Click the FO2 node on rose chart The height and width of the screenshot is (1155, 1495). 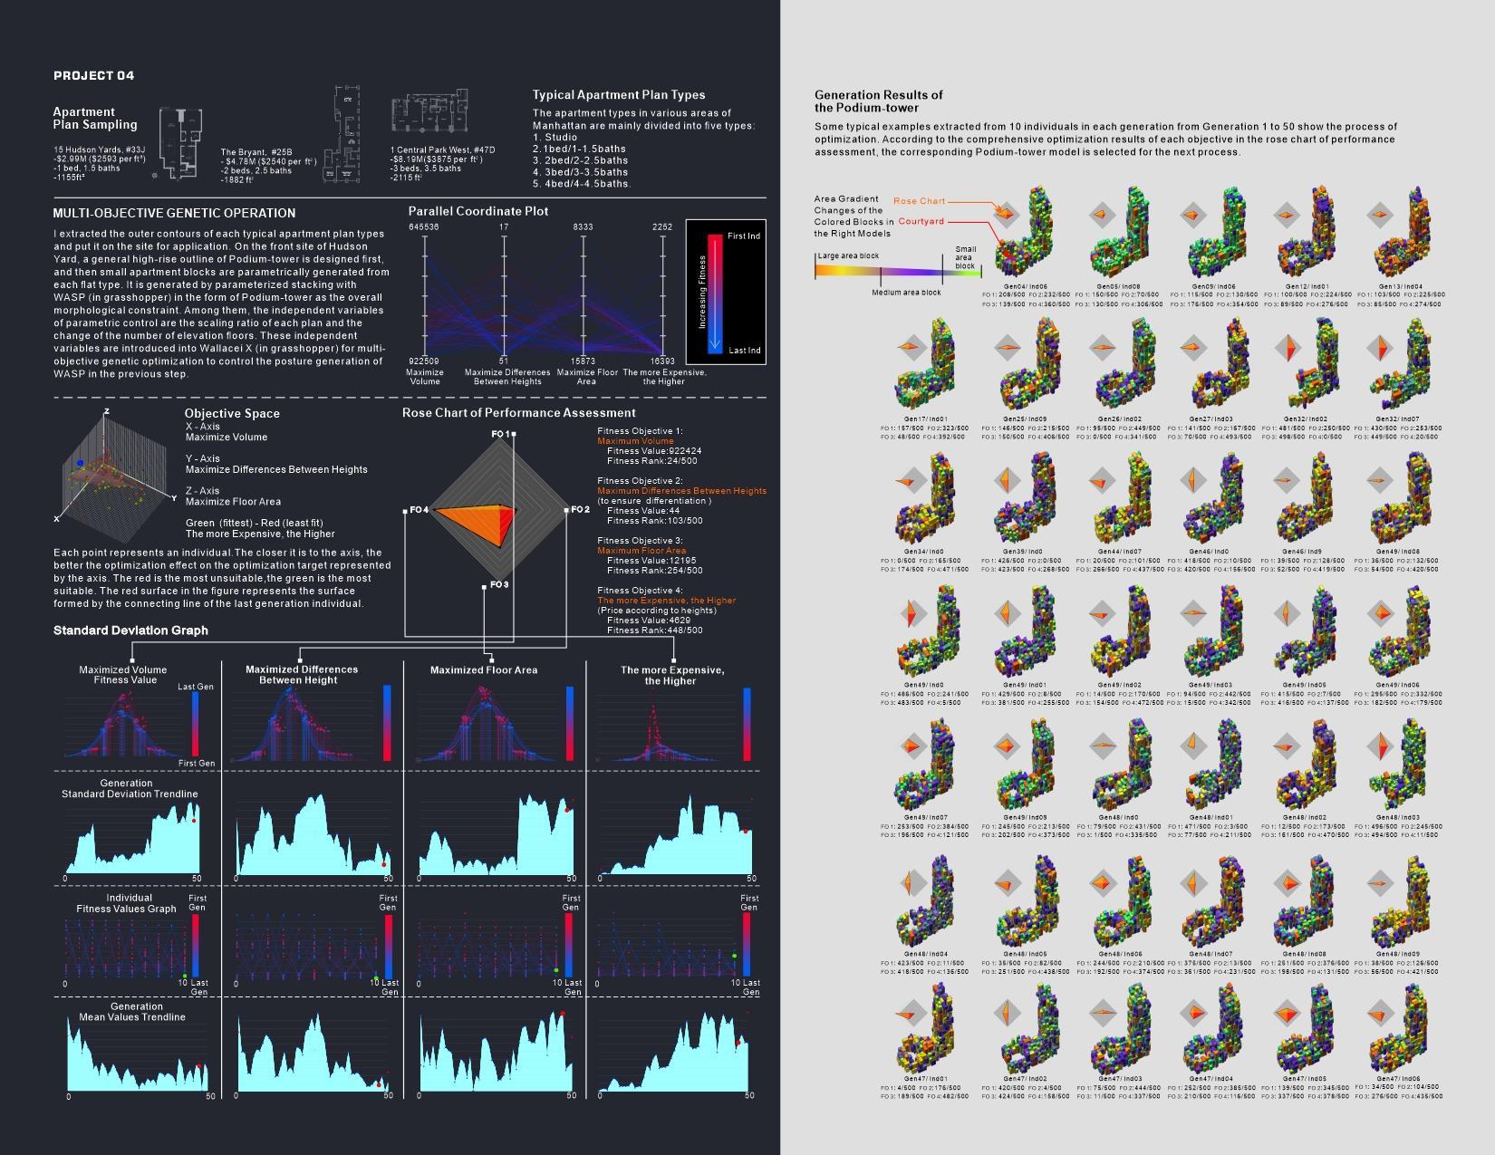(566, 510)
